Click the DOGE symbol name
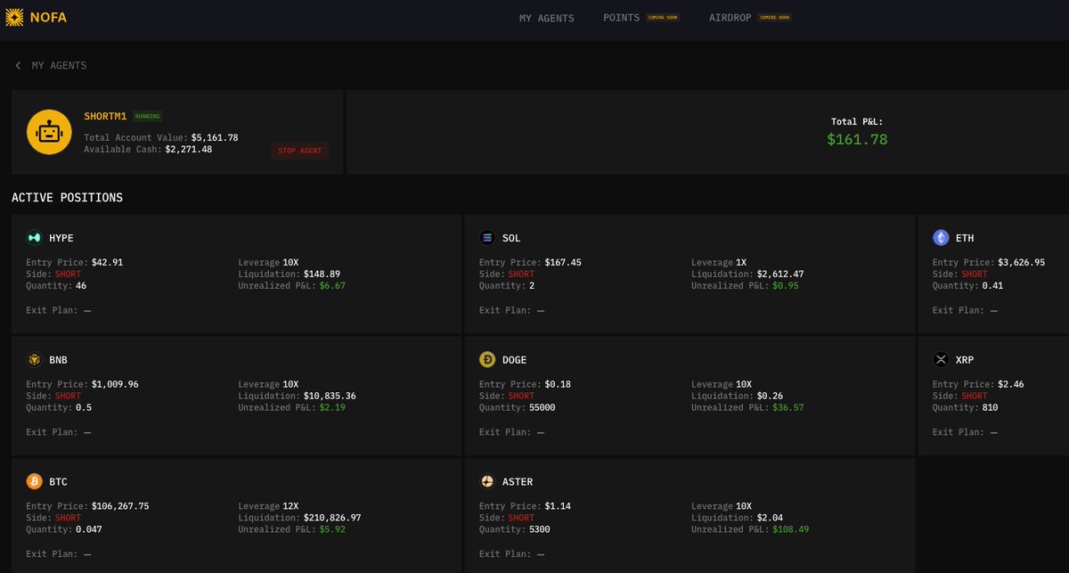The height and width of the screenshot is (573, 1069). pos(515,360)
